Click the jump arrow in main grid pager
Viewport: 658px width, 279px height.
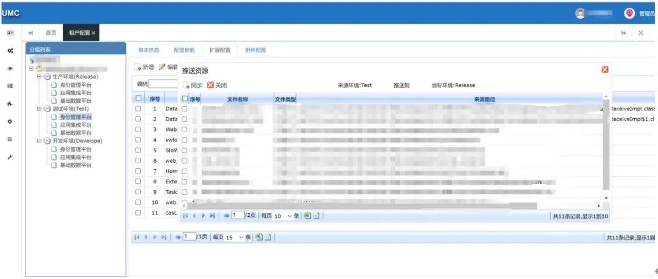pyautogui.click(x=178, y=237)
